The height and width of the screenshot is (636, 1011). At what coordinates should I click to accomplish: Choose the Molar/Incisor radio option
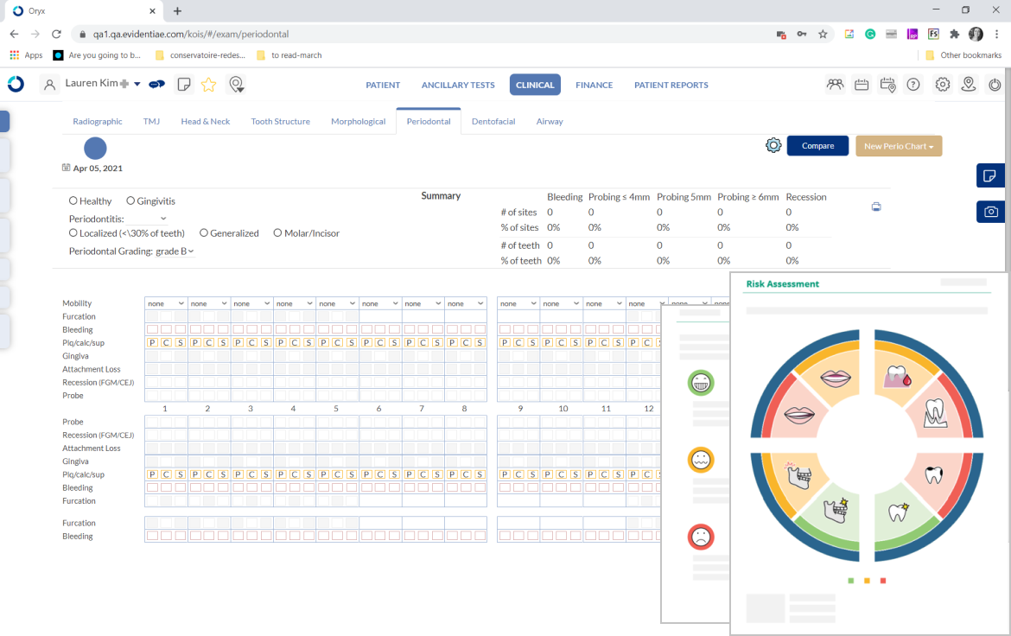click(x=277, y=232)
